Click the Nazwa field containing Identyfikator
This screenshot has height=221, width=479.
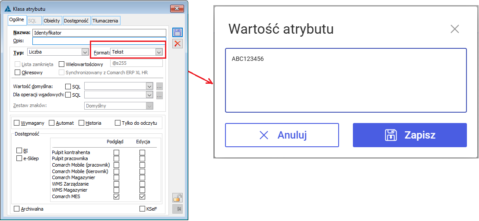99,33
